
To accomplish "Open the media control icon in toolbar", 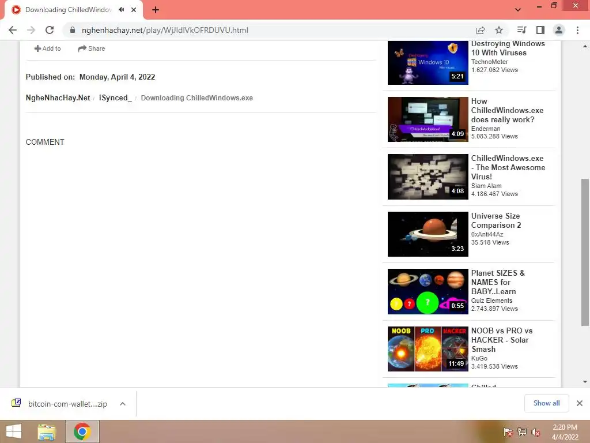I will pos(521,30).
